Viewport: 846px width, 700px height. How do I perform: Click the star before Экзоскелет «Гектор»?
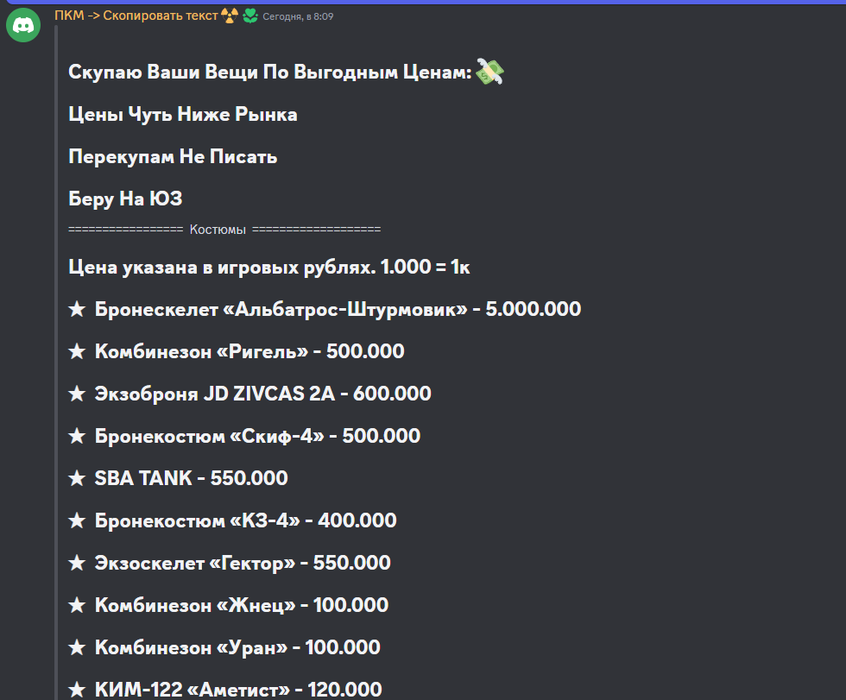pyautogui.click(x=77, y=563)
